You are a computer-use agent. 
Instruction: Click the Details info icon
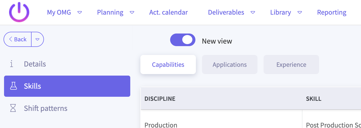click(11, 64)
